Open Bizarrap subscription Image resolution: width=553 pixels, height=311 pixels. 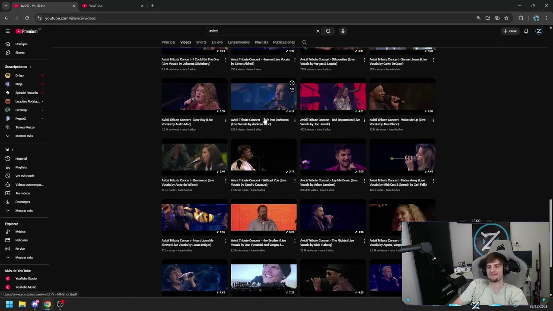24,110
